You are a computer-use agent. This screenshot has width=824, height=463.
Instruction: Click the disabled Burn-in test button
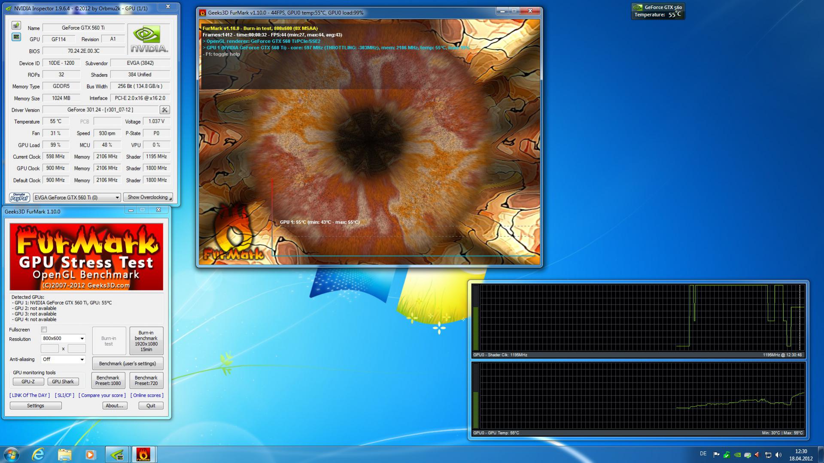click(x=109, y=341)
